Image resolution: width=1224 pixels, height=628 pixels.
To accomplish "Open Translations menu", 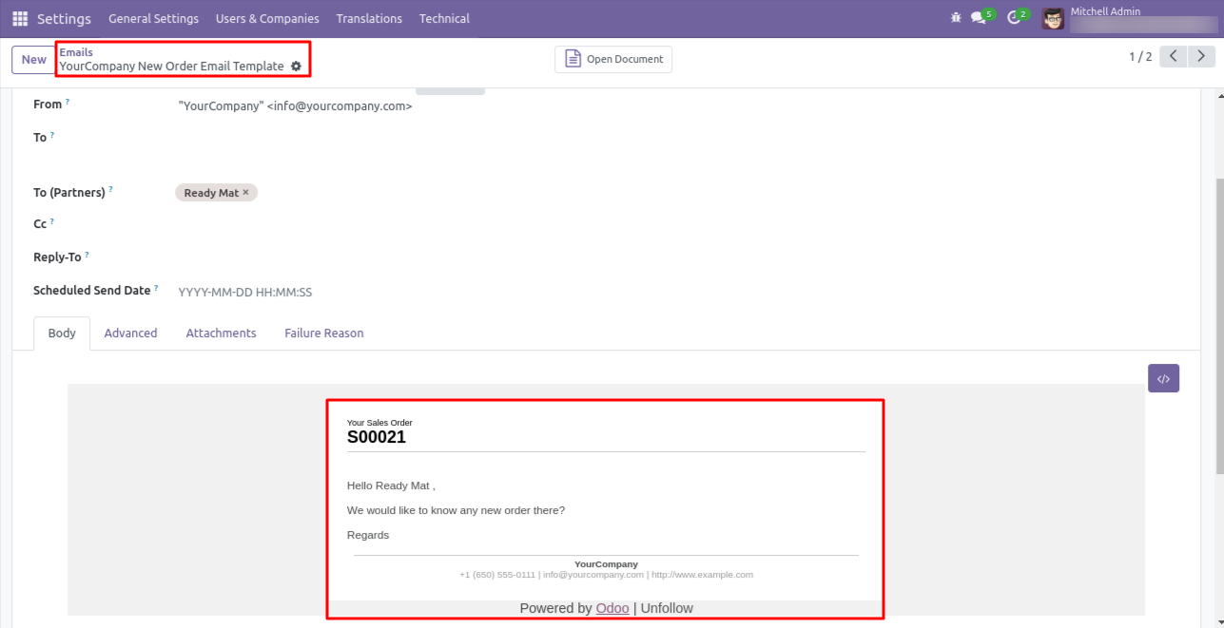I will pyautogui.click(x=369, y=19).
